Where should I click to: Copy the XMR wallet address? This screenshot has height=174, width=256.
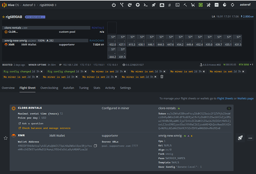[x=95, y=146]
